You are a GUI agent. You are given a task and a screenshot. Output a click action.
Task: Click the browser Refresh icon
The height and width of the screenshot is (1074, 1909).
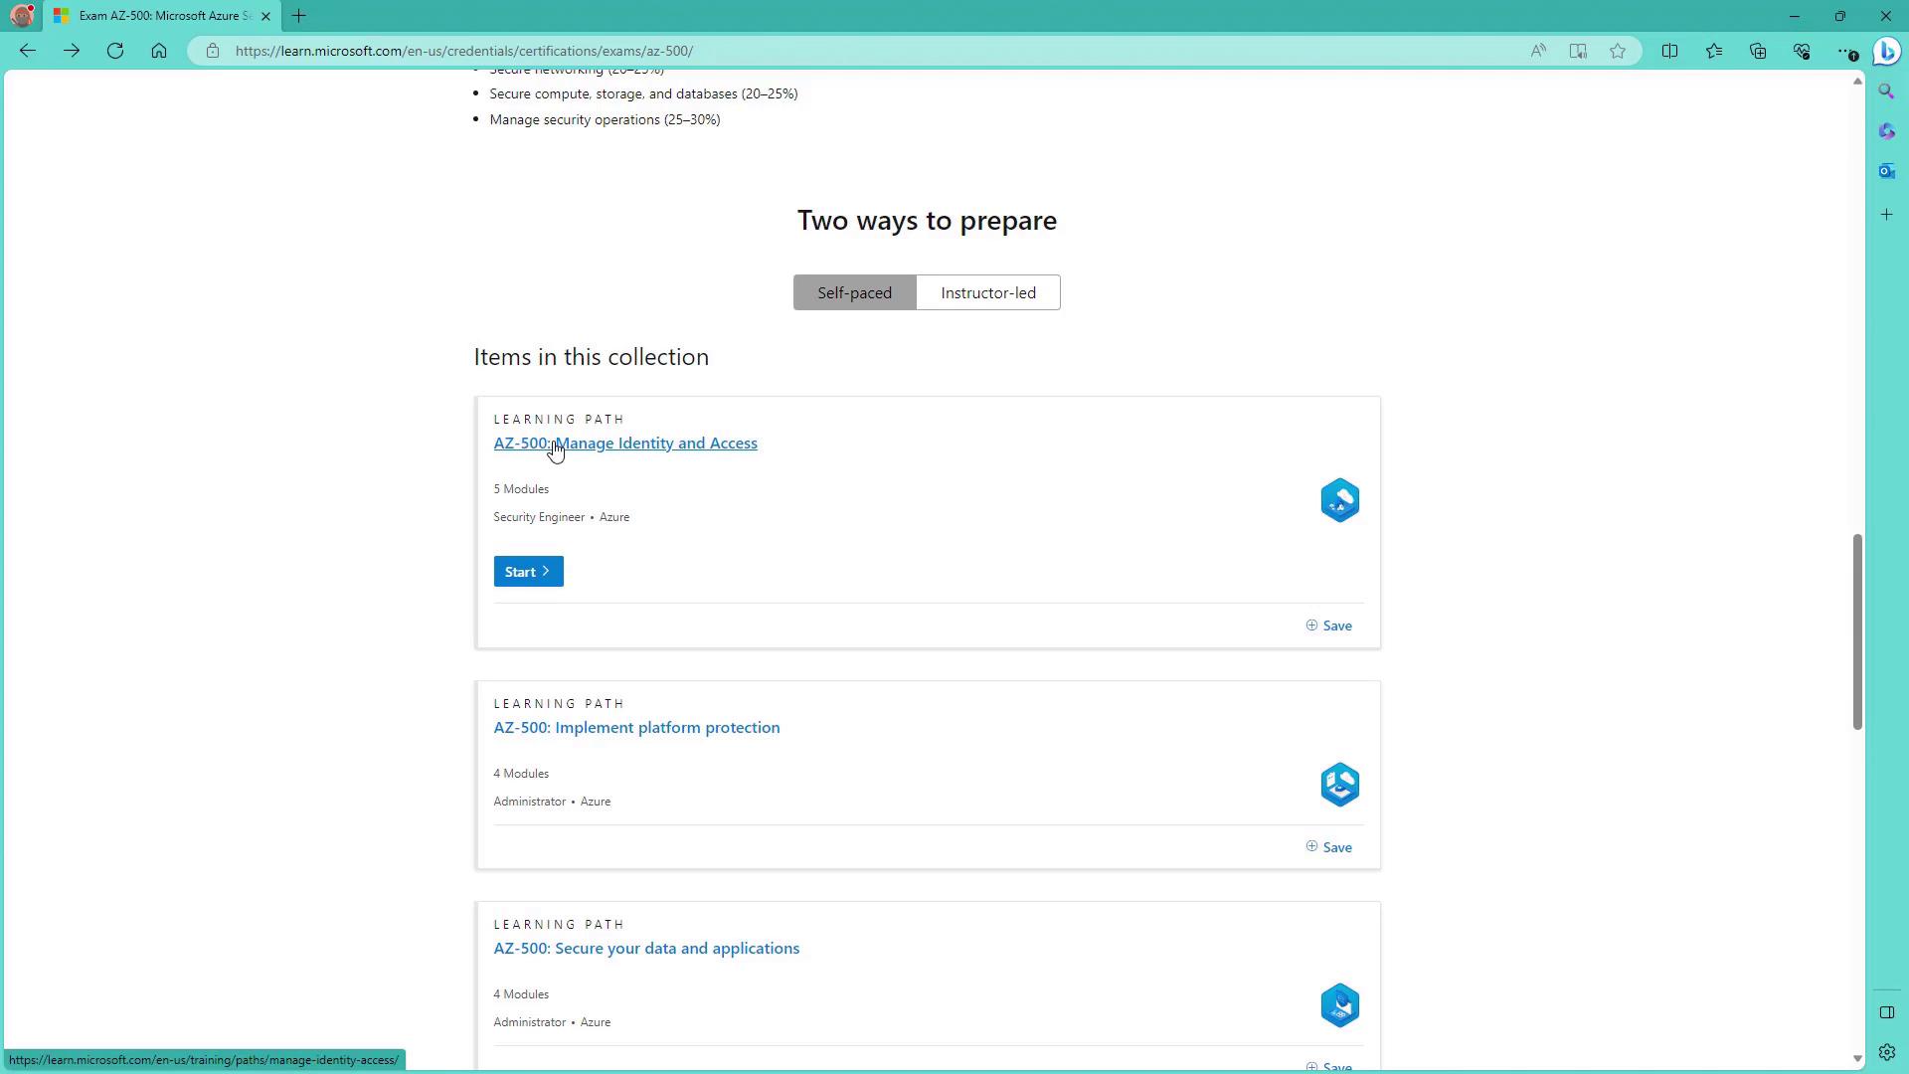[115, 51]
